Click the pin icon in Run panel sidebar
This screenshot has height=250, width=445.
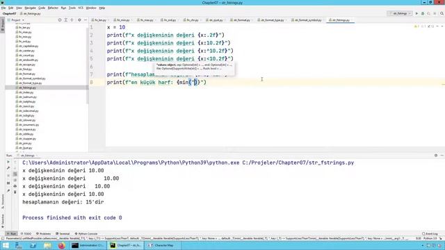coord(8,191)
